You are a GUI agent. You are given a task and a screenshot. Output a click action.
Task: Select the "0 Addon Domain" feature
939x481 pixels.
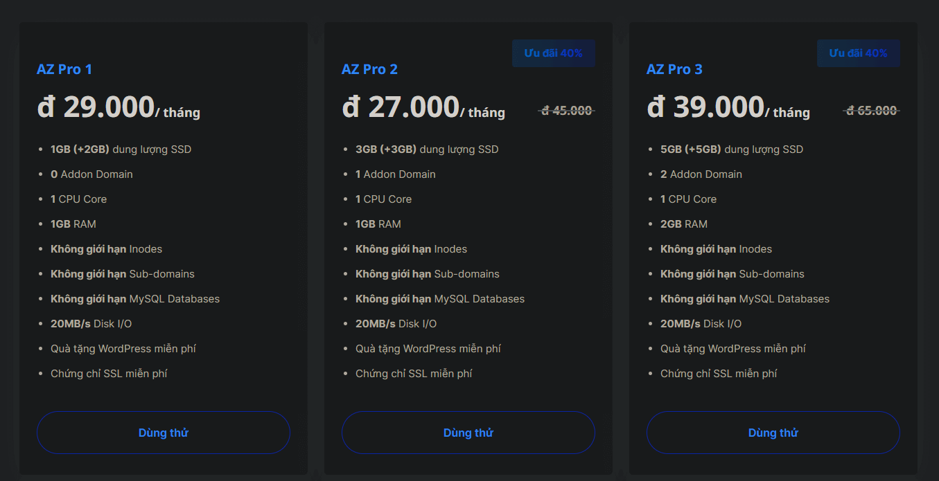[x=91, y=174]
